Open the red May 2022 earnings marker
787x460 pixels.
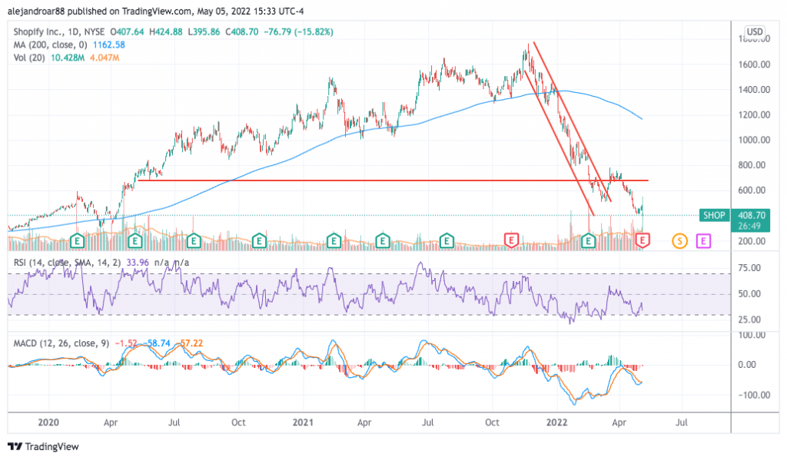(643, 241)
